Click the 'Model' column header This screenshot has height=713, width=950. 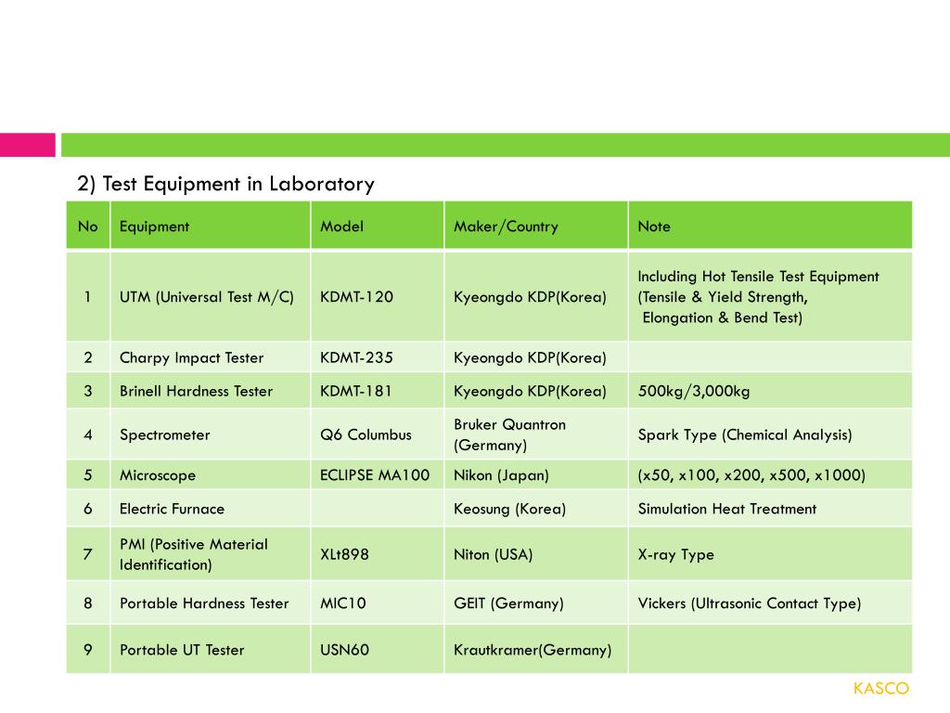378,227
